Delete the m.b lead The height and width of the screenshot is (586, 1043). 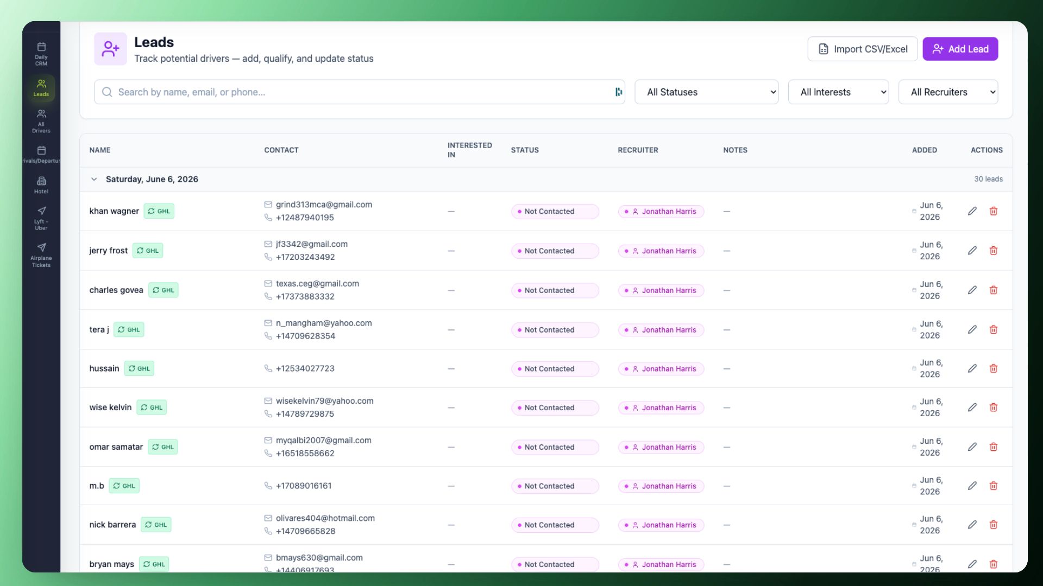point(994,486)
